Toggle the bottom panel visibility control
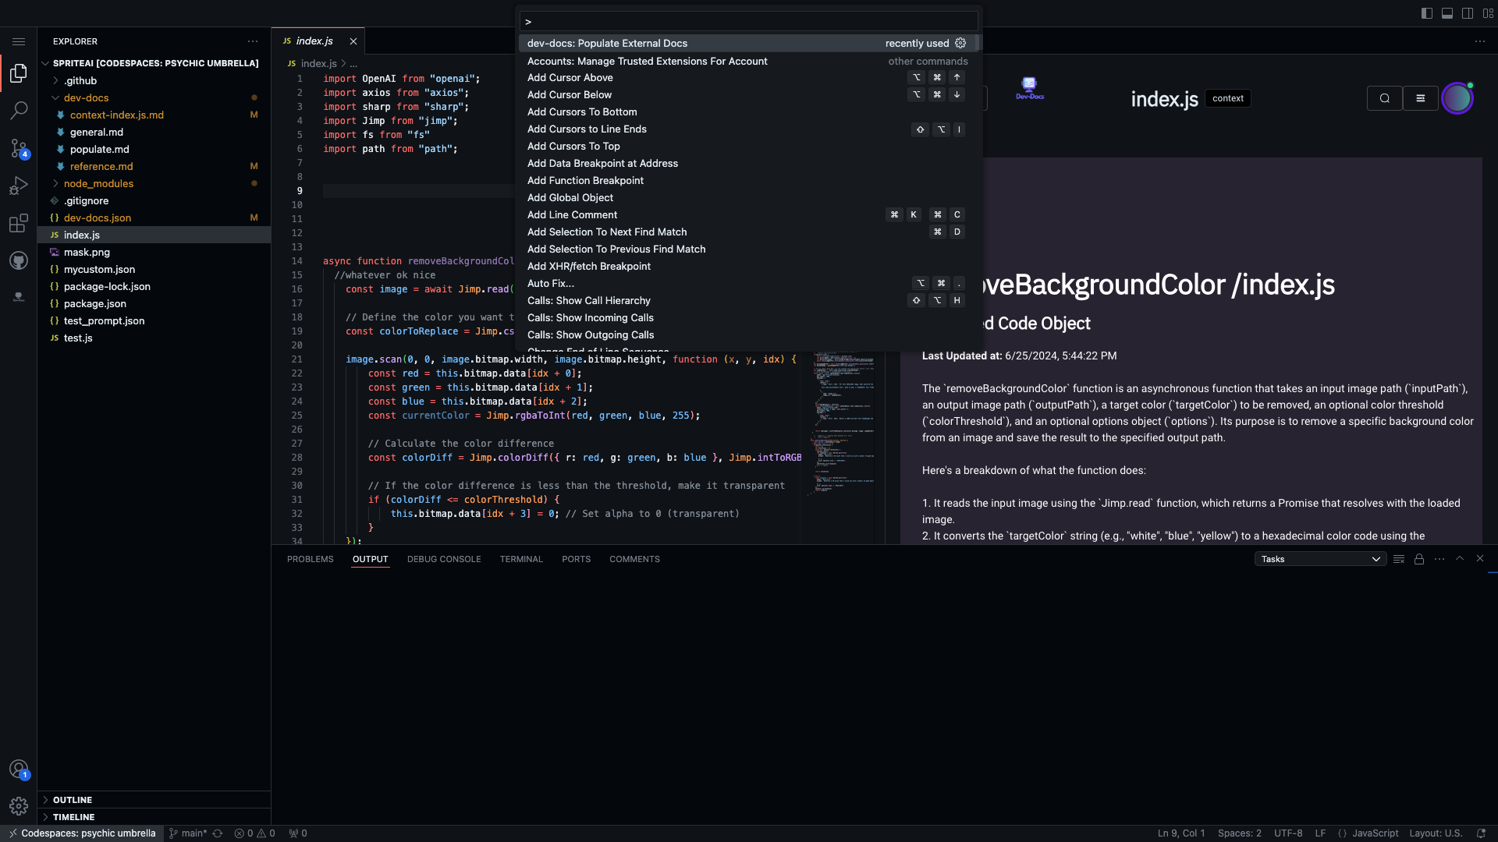Viewport: 1498px width, 842px height. 1447,13
